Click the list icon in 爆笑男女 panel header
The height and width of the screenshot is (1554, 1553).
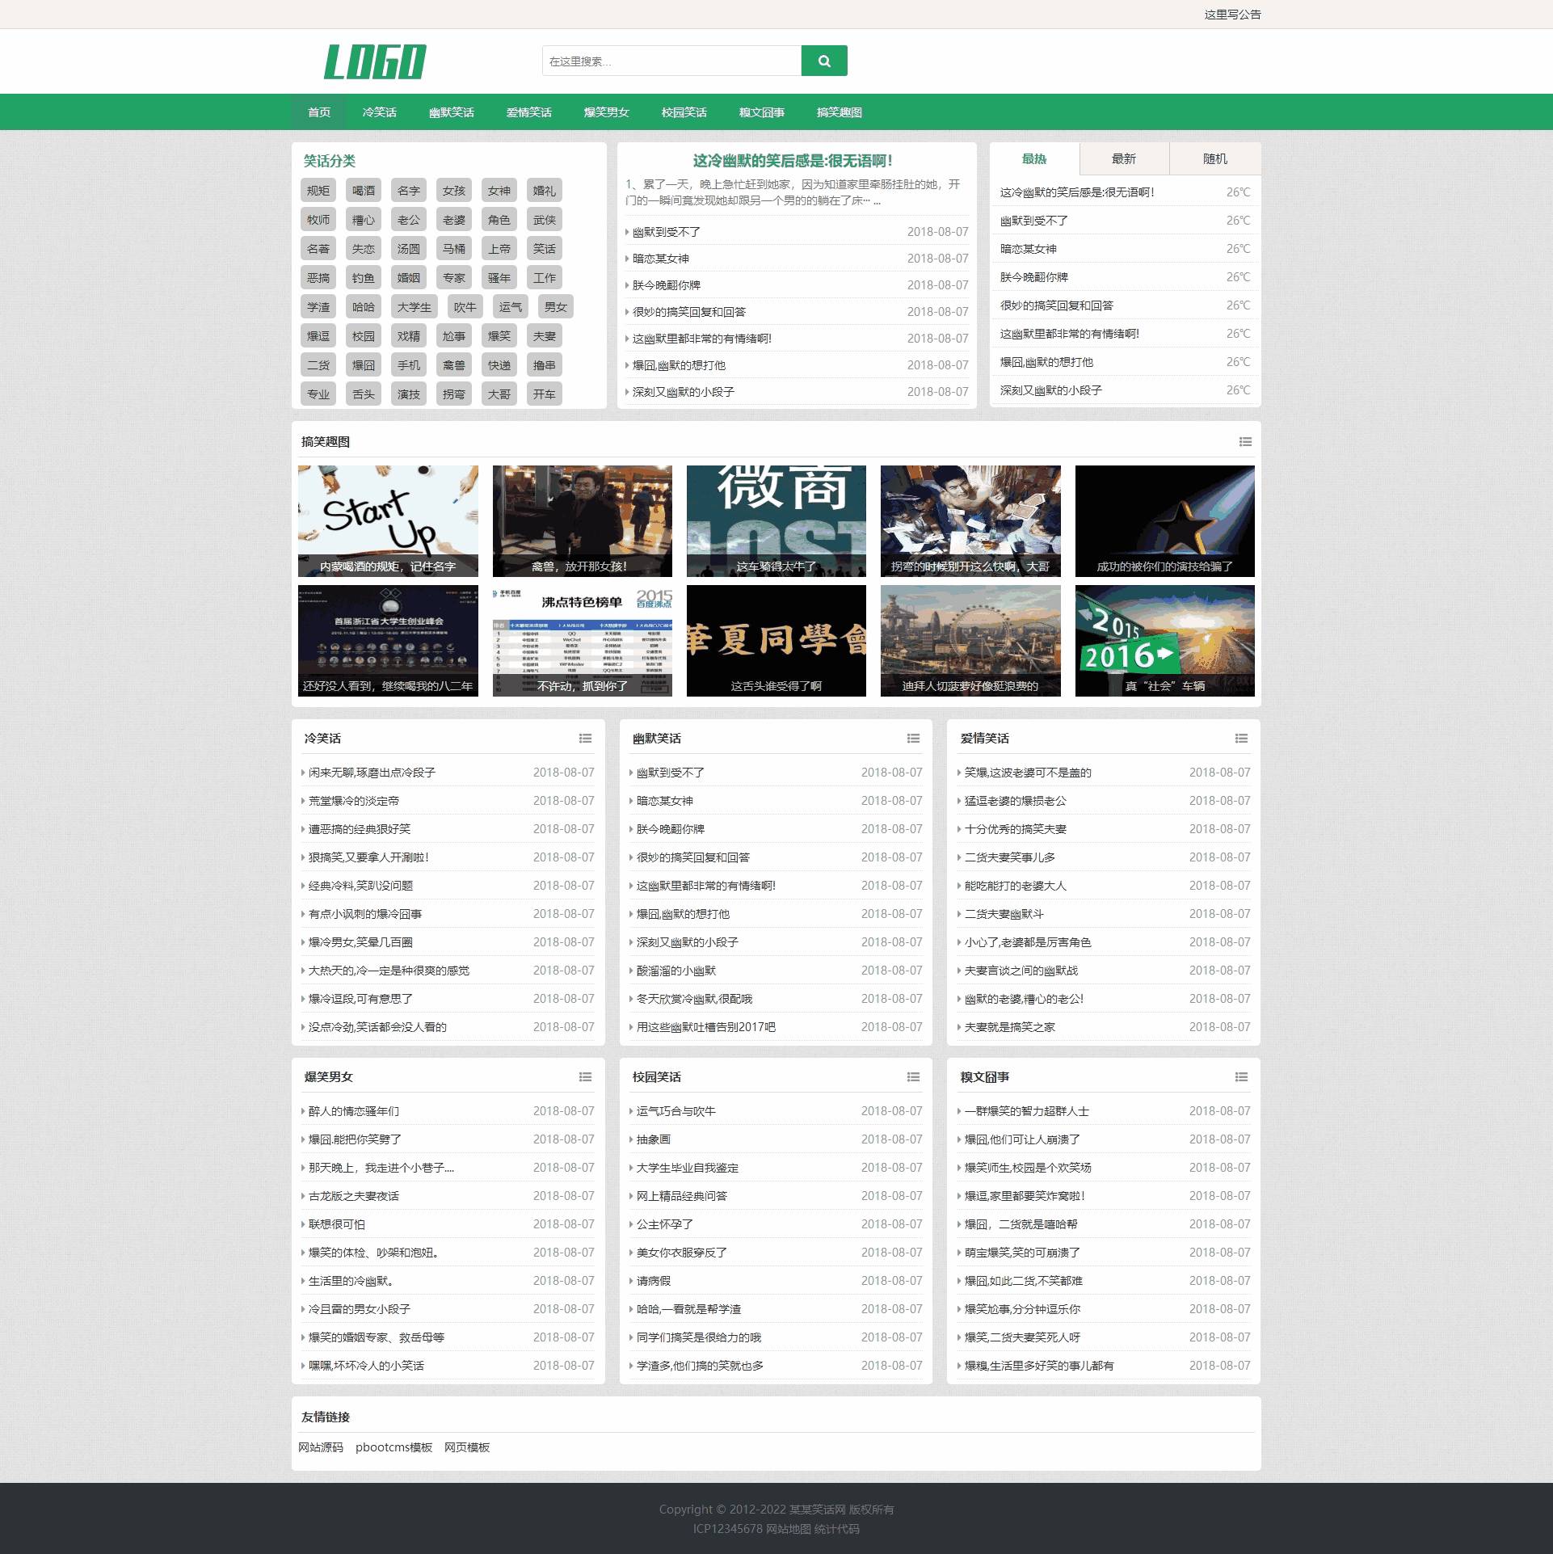click(x=585, y=1077)
